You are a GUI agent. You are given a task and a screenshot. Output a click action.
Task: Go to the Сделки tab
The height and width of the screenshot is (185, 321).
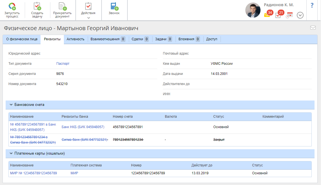pyautogui.click(x=137, y=39)
